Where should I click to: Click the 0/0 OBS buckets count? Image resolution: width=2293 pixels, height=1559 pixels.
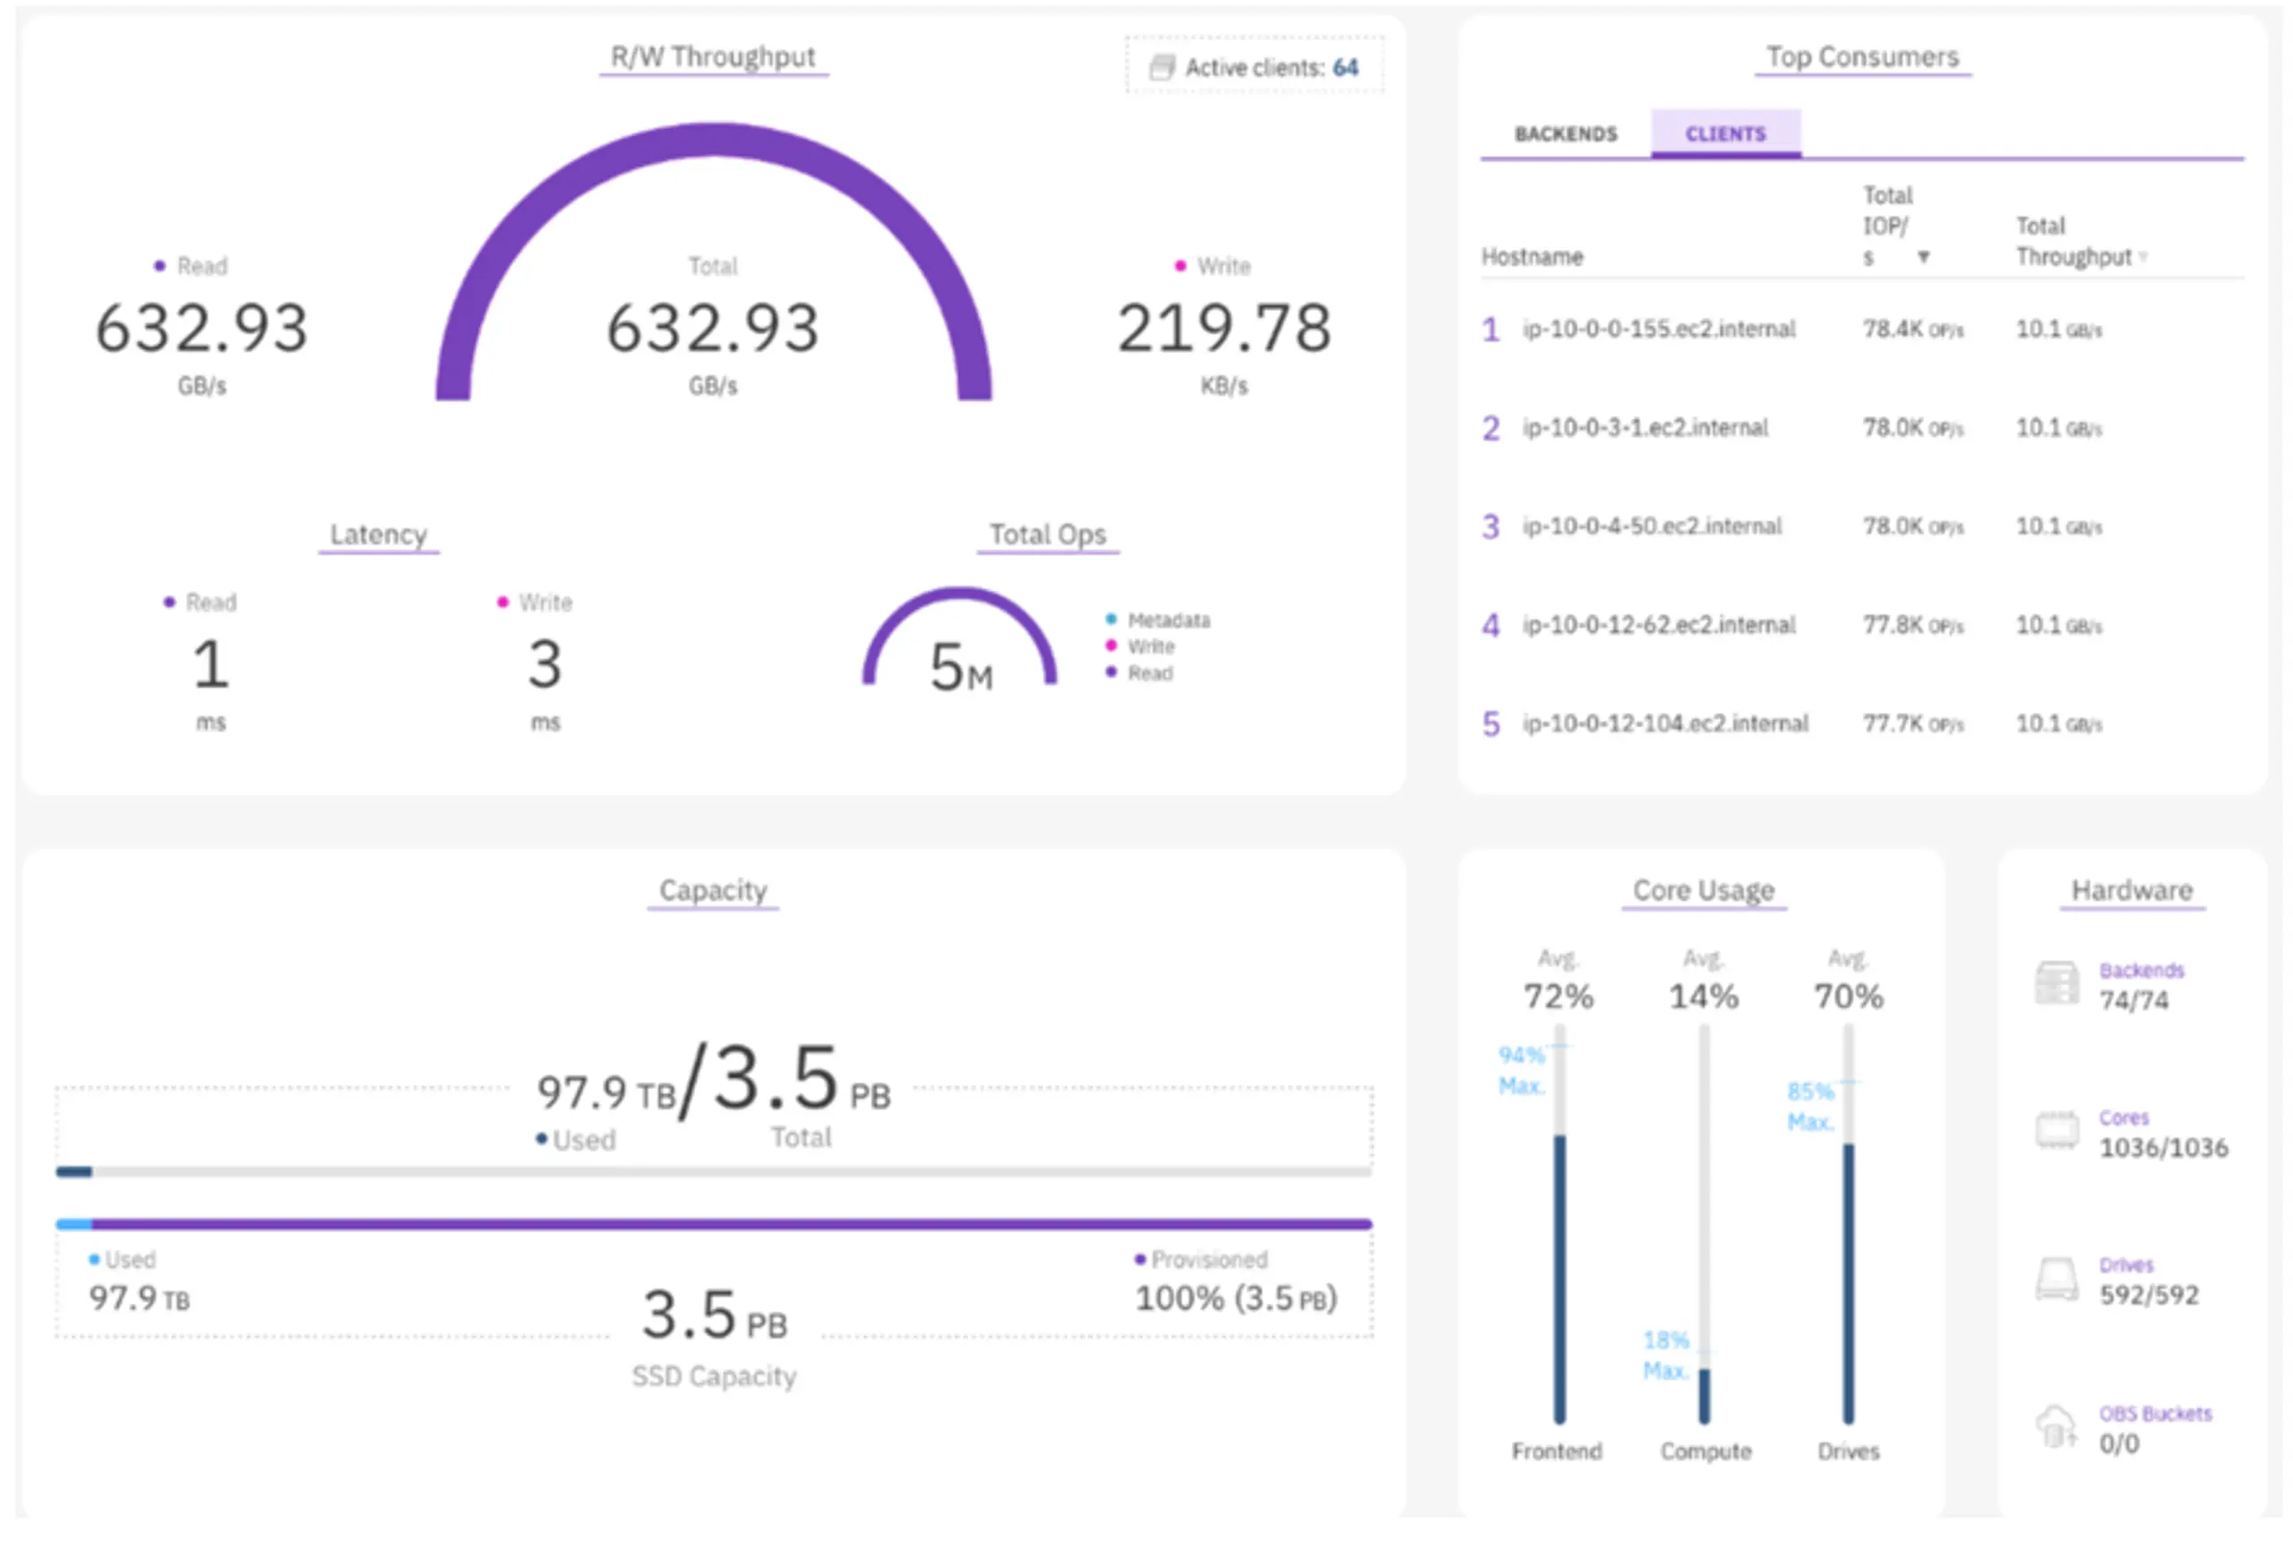tap(2119, 1443)
